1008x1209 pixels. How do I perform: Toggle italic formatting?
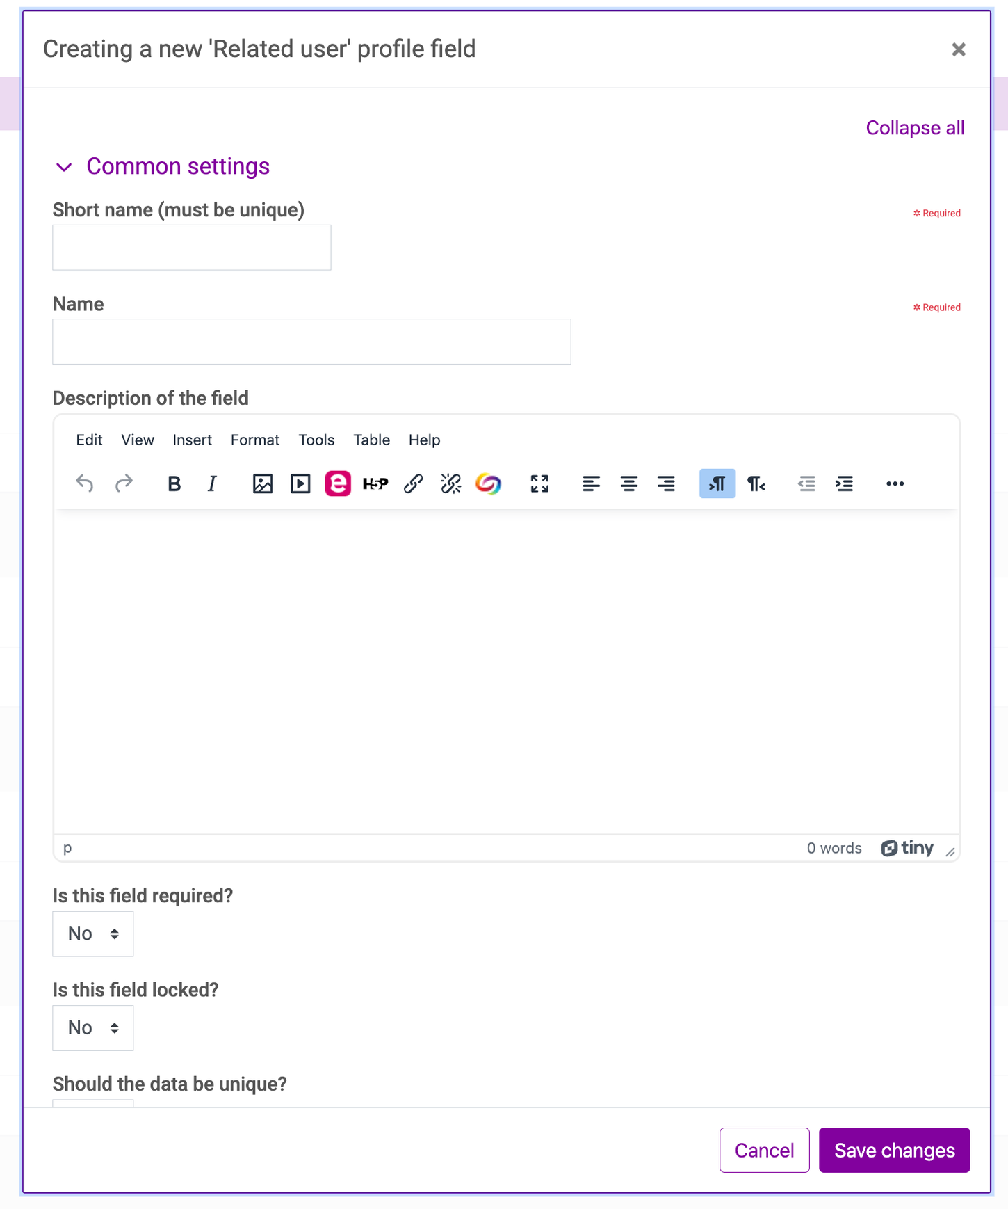click(x=212, y=483)
